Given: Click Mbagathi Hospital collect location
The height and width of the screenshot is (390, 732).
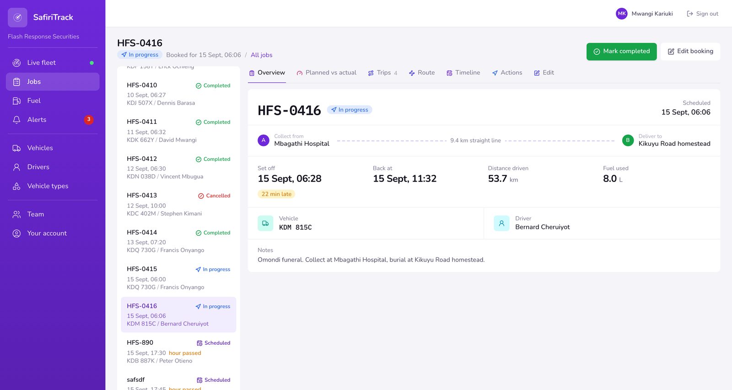Looking at the screenshot, I should tap(301, 144).
